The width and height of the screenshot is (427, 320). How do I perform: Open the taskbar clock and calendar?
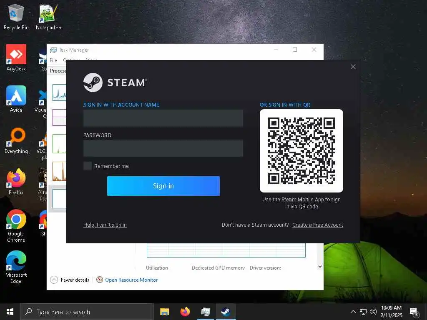point(391,312)
